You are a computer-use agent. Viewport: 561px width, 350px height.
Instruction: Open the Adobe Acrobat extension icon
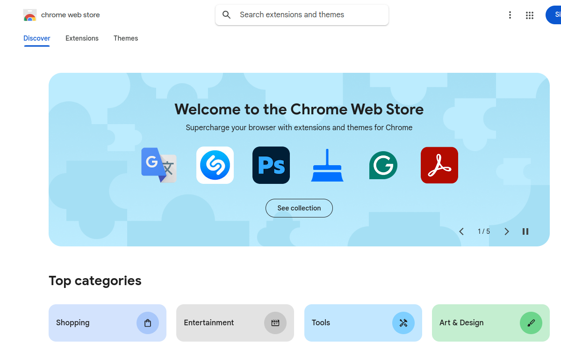439,165
